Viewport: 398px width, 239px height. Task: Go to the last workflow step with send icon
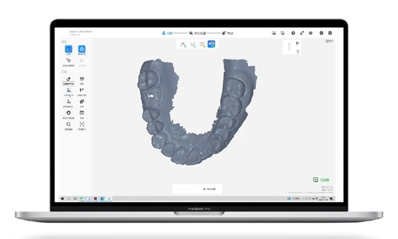pos(227,33)
